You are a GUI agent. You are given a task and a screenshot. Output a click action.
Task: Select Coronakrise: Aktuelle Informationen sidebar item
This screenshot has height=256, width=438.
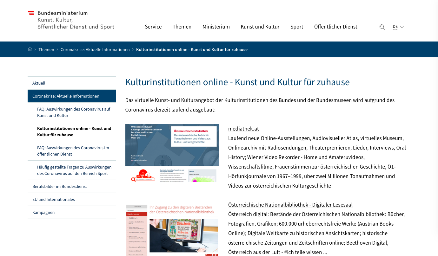coord(72,96)
